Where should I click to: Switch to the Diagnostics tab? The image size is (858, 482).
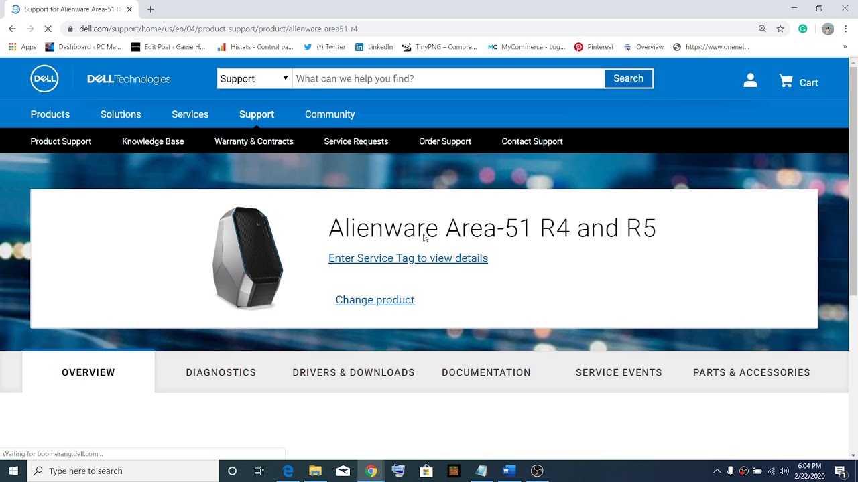(x=221, y=372)
